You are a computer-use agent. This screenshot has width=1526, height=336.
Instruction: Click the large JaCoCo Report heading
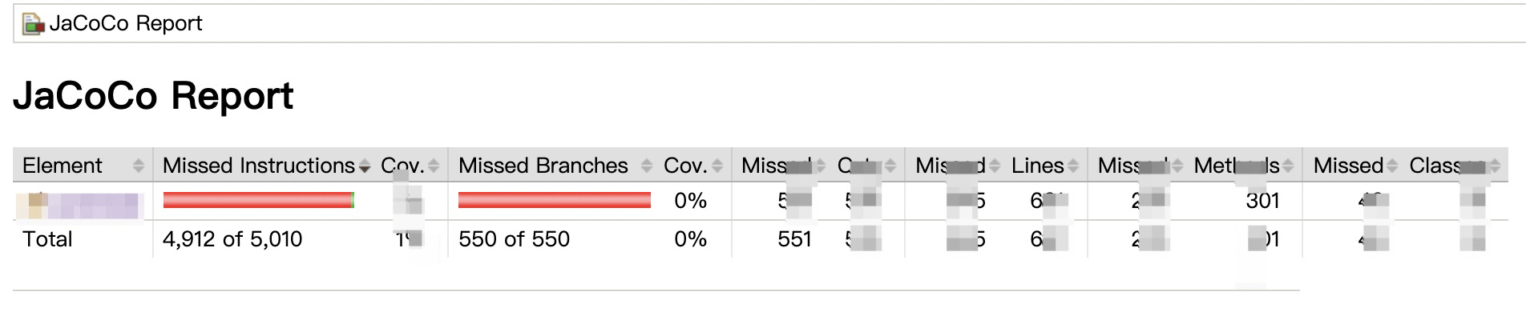pyautogui.click(x=153, y=96)
